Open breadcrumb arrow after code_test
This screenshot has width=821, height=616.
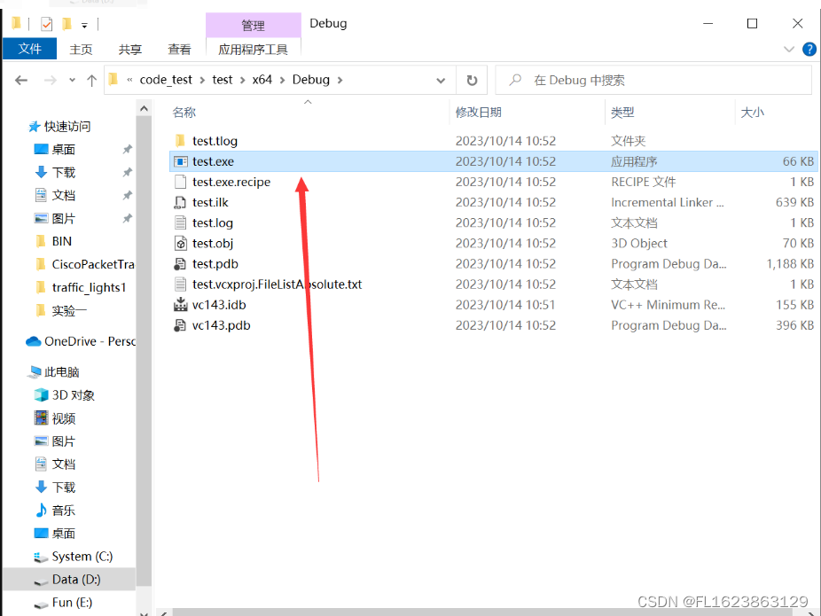coord(201,79)
